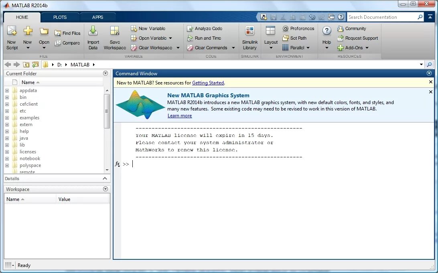Go back to previous folder
Screen dimensions: 438x273
coord(8,65)
